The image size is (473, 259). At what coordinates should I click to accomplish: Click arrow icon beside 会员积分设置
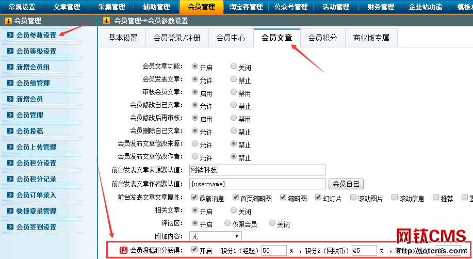pos(11,163)
